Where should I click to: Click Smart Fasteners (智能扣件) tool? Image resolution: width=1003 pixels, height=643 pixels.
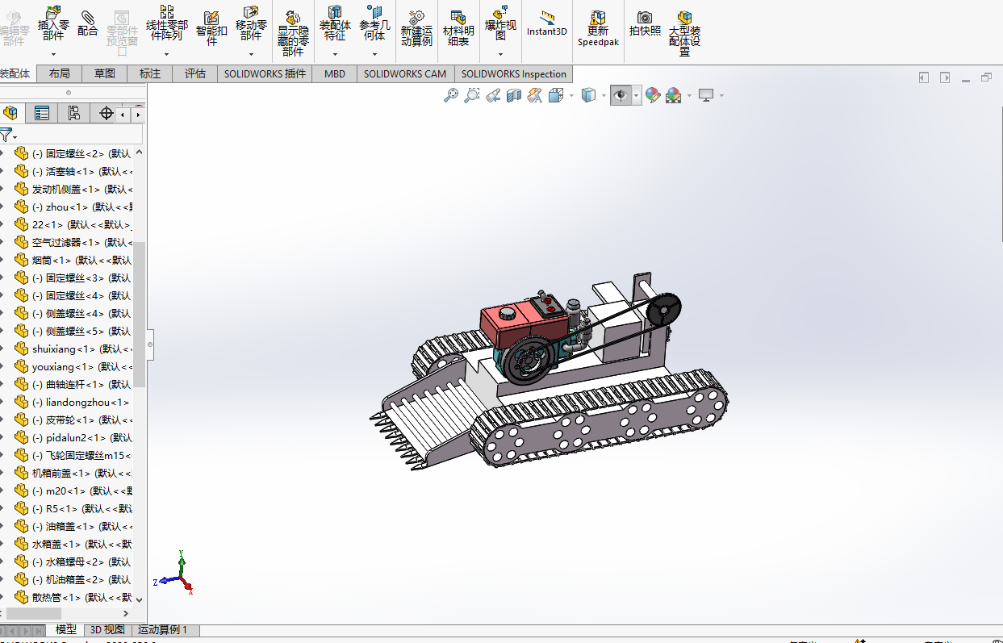click(211, 27)
